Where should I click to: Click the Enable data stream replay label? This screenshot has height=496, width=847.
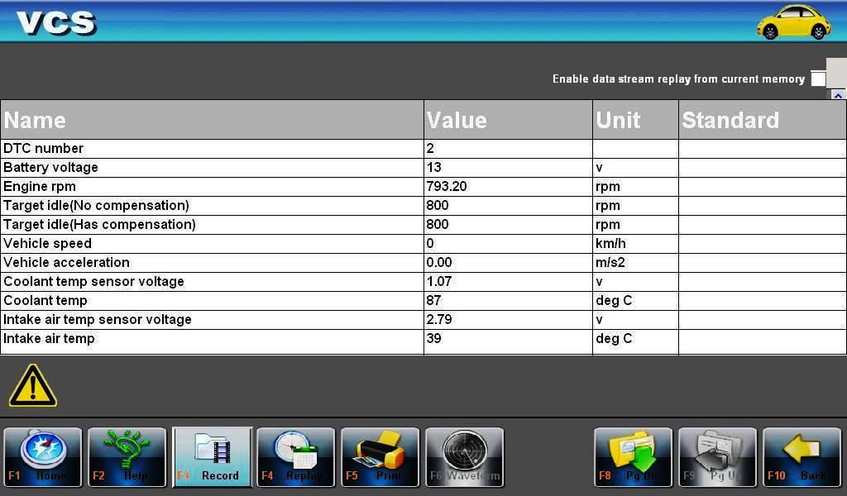(x=678, y=79)
